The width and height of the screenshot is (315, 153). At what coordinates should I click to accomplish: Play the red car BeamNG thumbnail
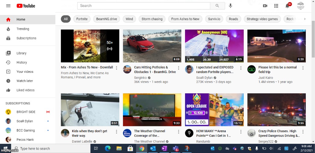[x=152, y=46]
